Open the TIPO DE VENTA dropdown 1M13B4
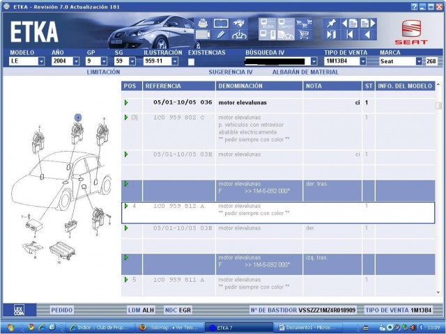446x334 pixels. [363, 61]
